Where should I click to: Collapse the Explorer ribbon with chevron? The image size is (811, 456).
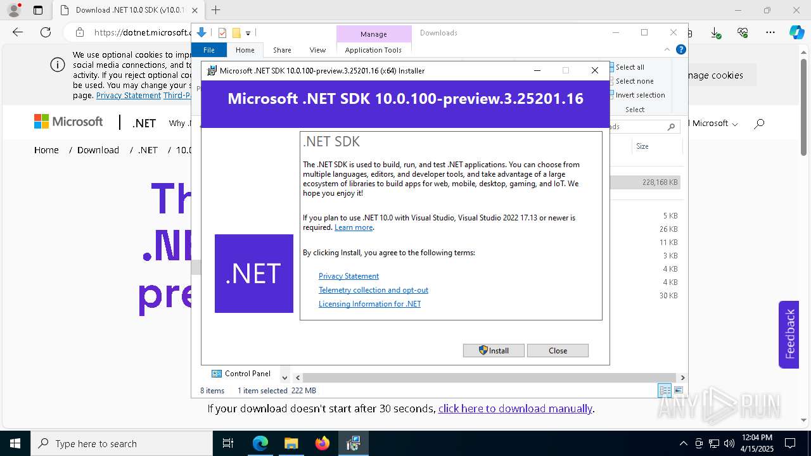[667, 49]
